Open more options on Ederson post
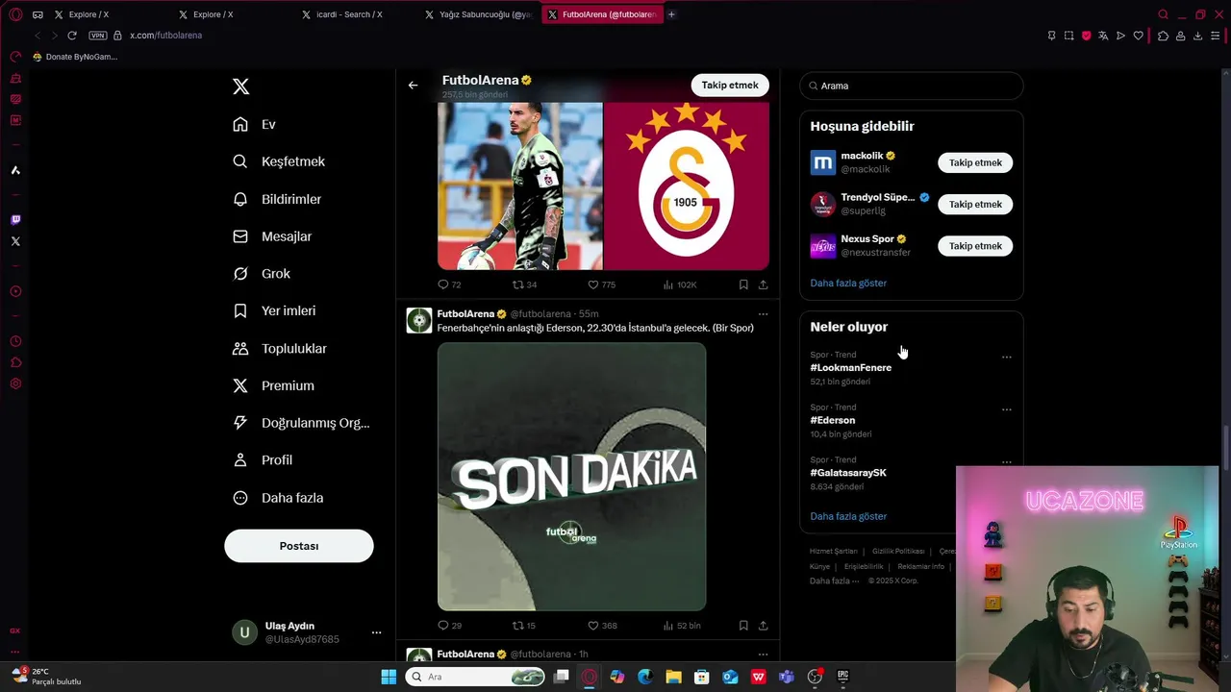This screenshot has height=692, width=1231. [x=763, y=314]
